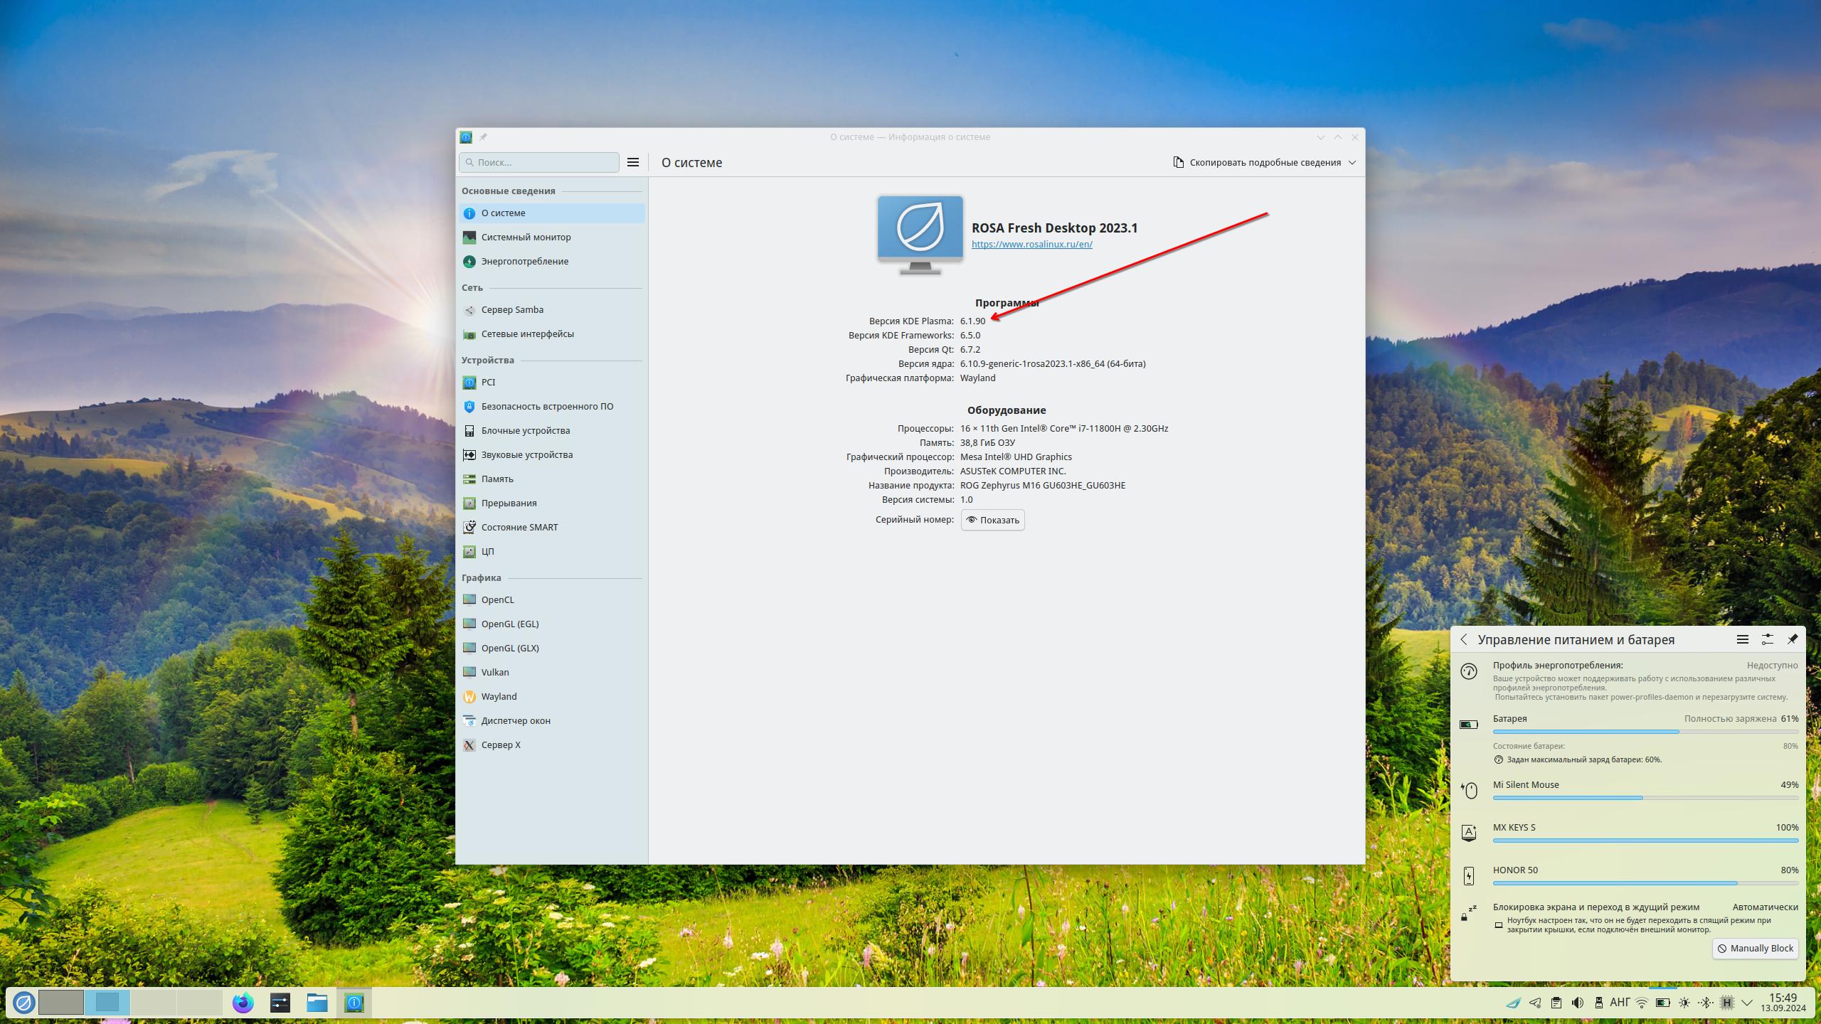Open the OpenCL sidebar entry

coord(552,600)
